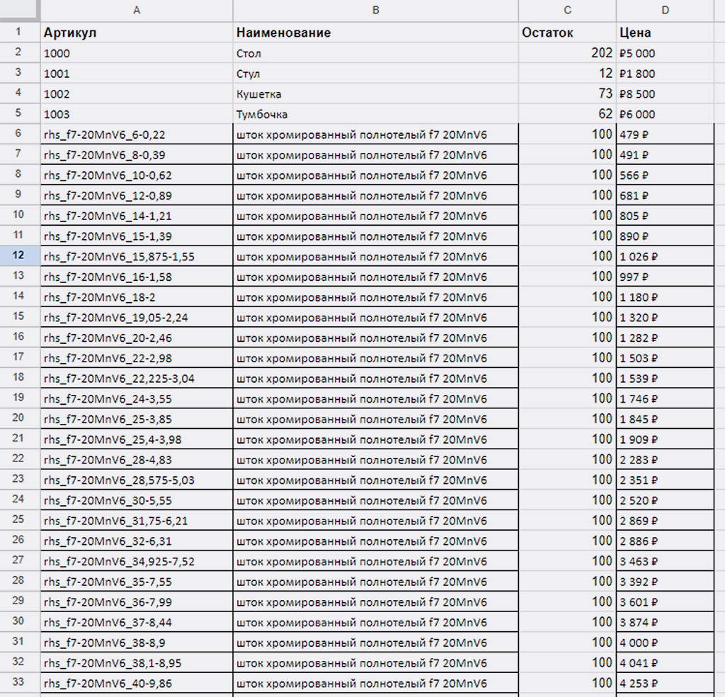The width and height of the screenshot is (725, 697).
Task: Select stock cell with value 73
Action: pos(567,93)
